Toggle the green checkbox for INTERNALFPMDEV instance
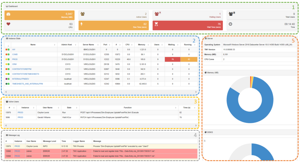The image size is (300, 163). click(x=9, y=79)
